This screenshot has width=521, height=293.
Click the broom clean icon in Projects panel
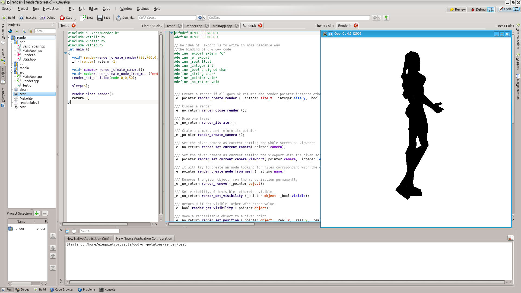point(31,31)
